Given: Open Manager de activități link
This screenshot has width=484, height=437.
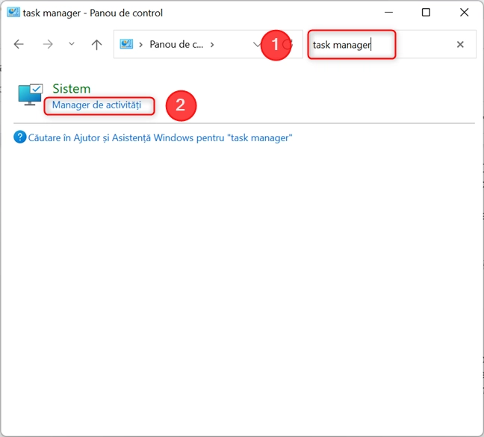Looking at the screenshot, I should tap(96, 105).
